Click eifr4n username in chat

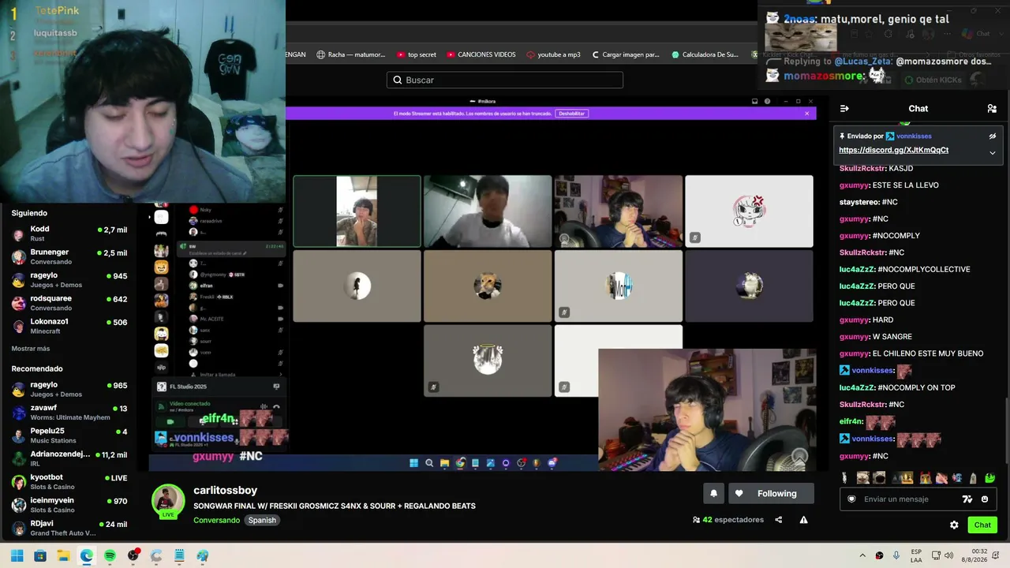[851, 422]
